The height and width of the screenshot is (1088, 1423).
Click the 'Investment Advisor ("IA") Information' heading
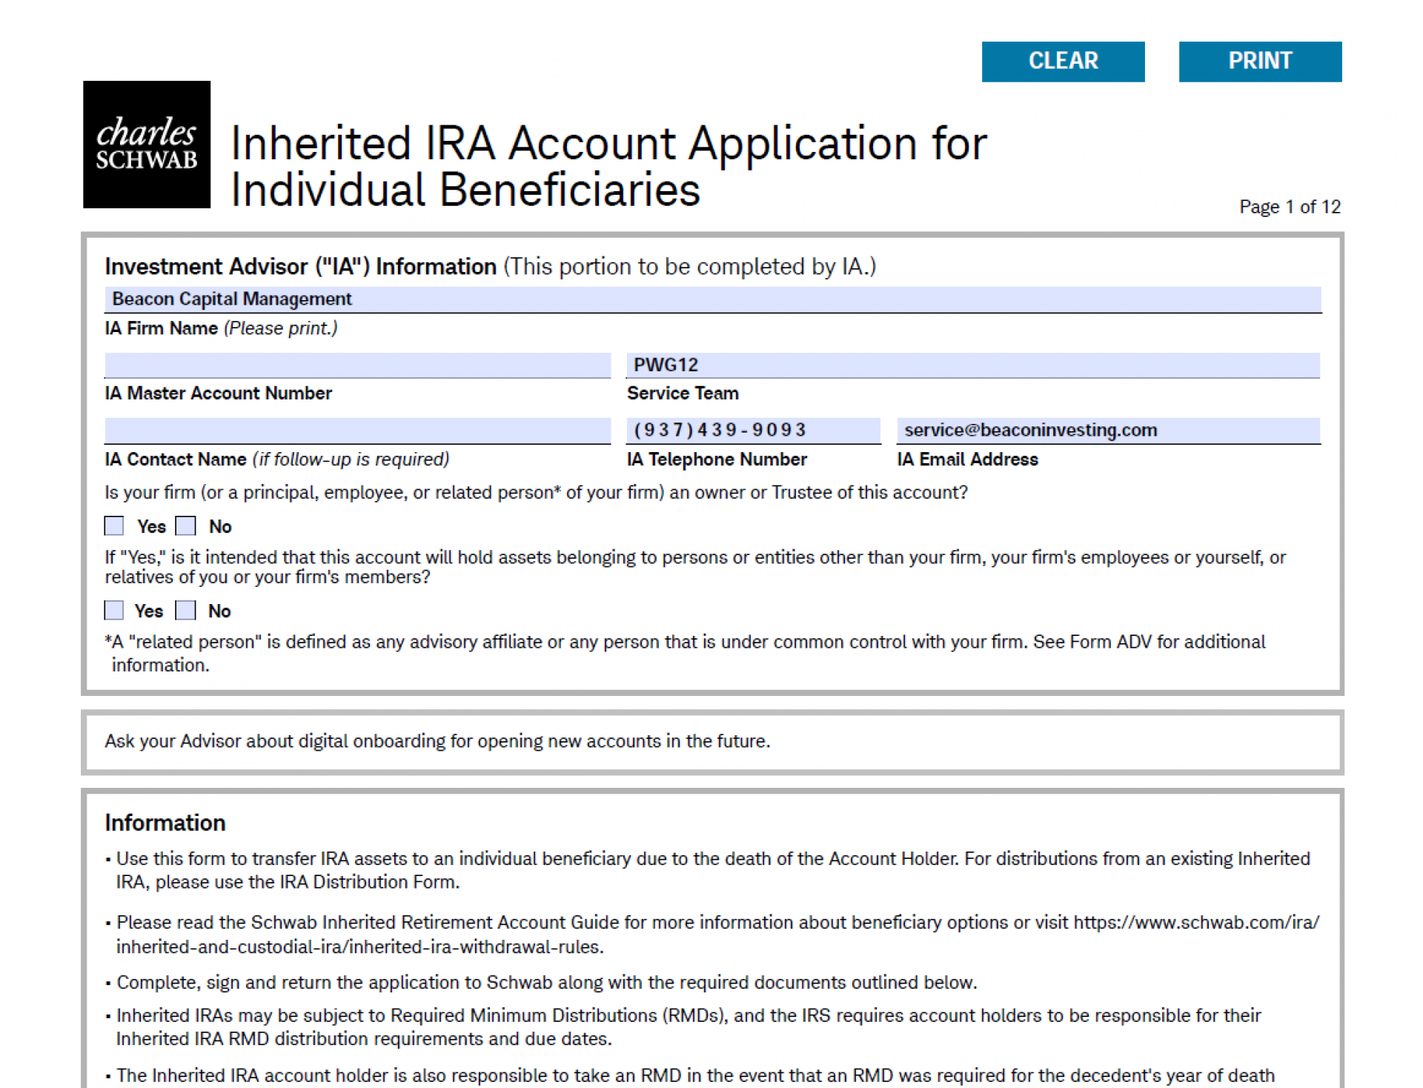pos(300,267)
